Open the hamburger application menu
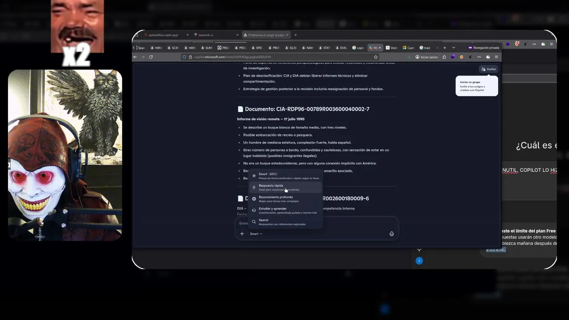The width and height of the screenshot is (569, 320). (x=497, y=57)
